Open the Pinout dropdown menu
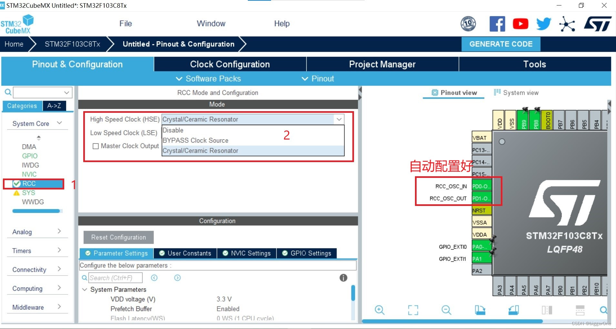616x329 pixels. [x=318, y=79]
